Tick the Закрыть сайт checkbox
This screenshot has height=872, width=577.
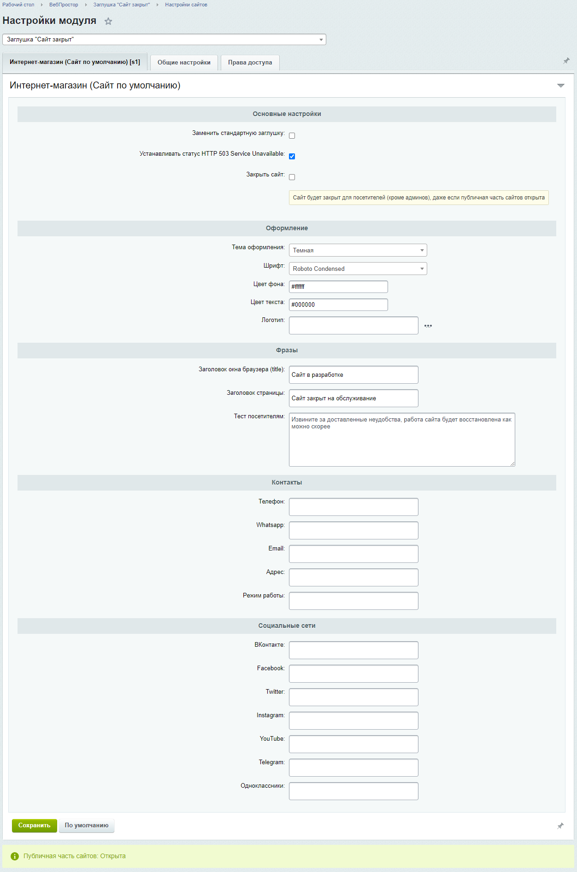pyautogui.click(x=292, y=177)
